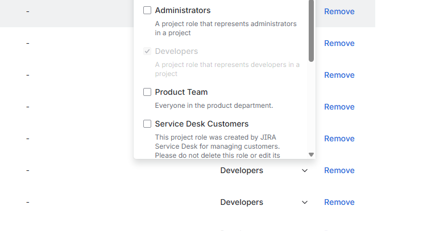Pick the Service Desk Customers option label
The width and height of the screenshot is (423, 231).
[202, 124]
